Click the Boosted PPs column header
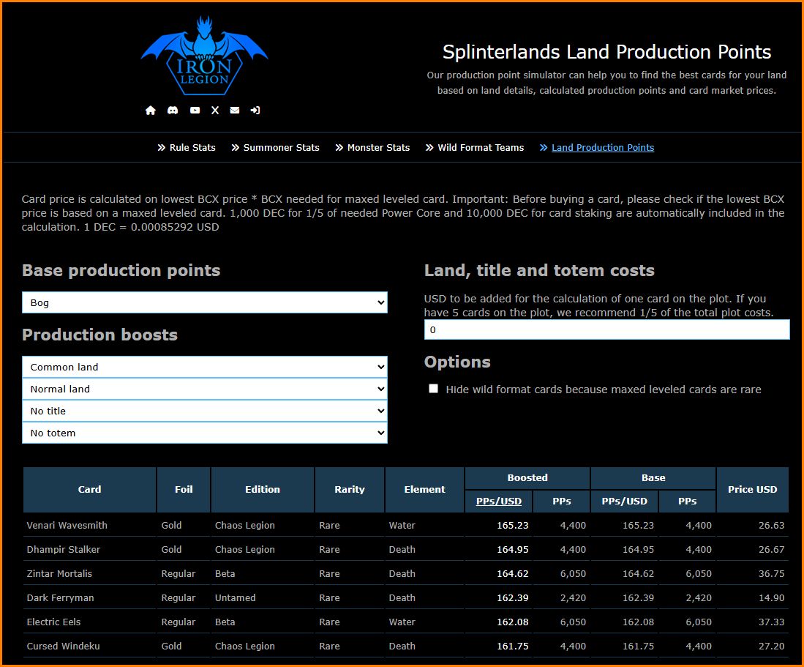Screen dimensions: 804x667 click(x=561, y=502)
